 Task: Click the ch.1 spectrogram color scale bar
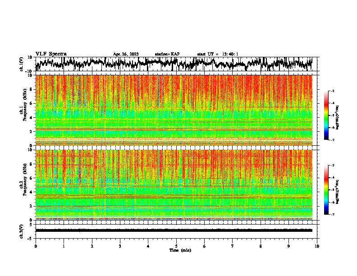click(x=326, y=115)
